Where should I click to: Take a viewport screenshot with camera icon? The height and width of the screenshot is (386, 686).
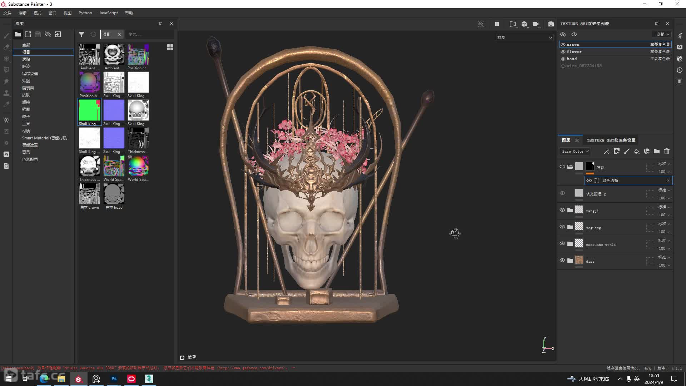[551, 24]
